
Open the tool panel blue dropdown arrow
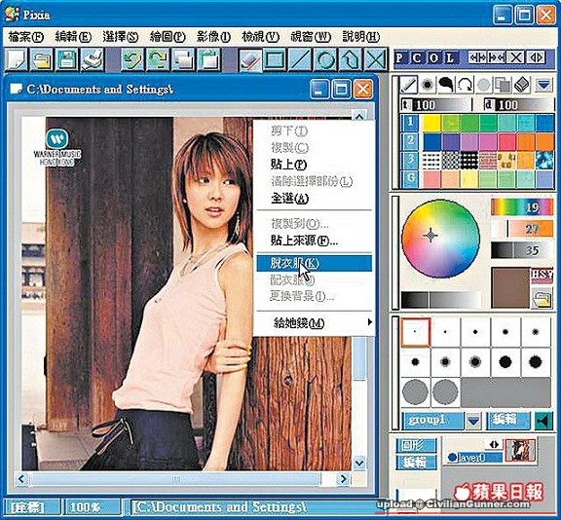tap(543, 85)
